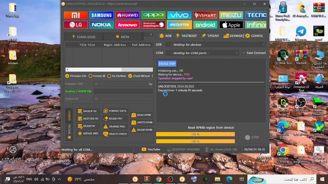The height and width of the screenshot is (184, 328).
Task: Select the LG brand tile
Action: pos(76,25)
